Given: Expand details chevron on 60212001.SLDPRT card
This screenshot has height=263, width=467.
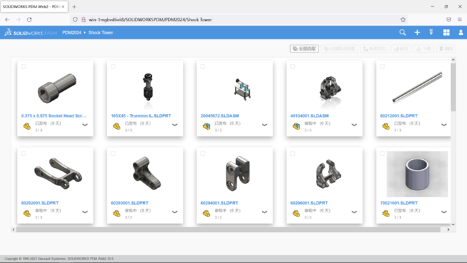Looking at the screenshot, I should pyautogui.click(x=444, y=125).
